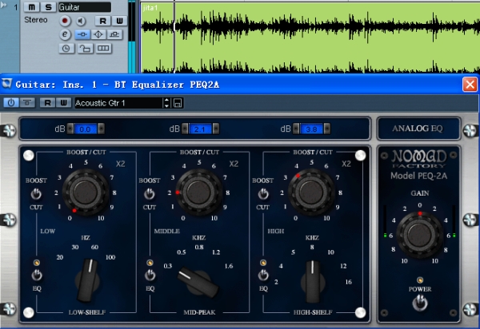Click the master GAIN knob

420,234
